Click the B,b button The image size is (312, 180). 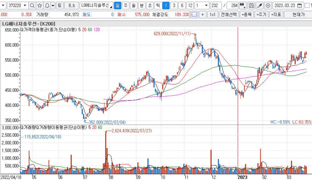72,6
